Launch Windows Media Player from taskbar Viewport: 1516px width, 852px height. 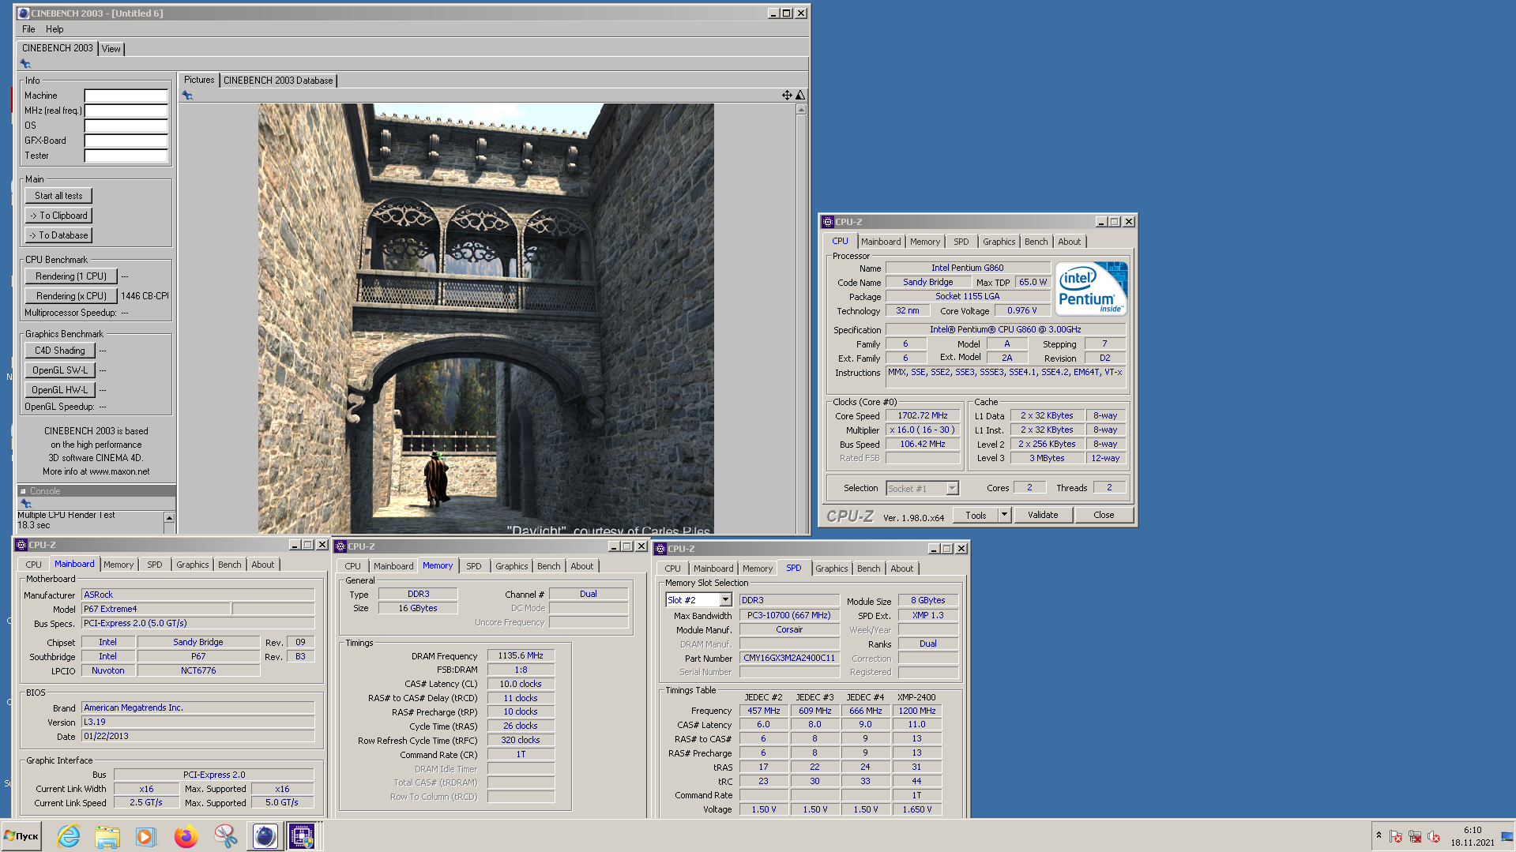[x=146, y=836]
